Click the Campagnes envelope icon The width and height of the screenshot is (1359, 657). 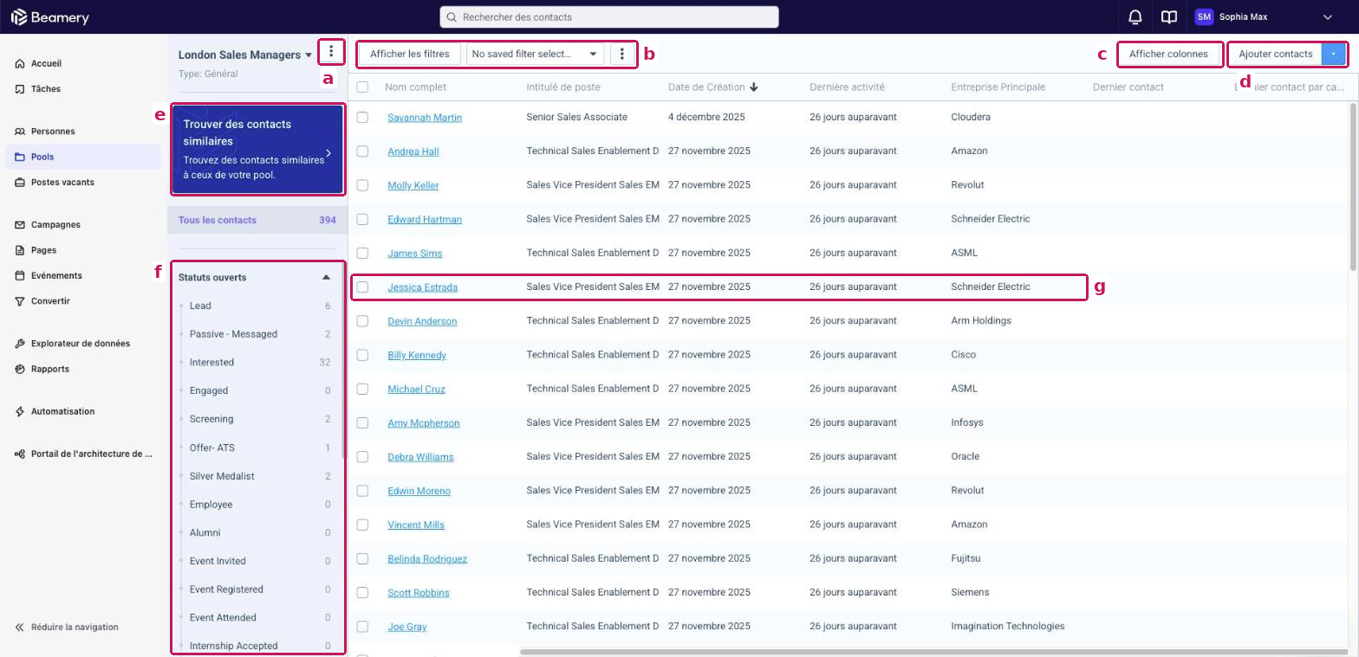20,225
